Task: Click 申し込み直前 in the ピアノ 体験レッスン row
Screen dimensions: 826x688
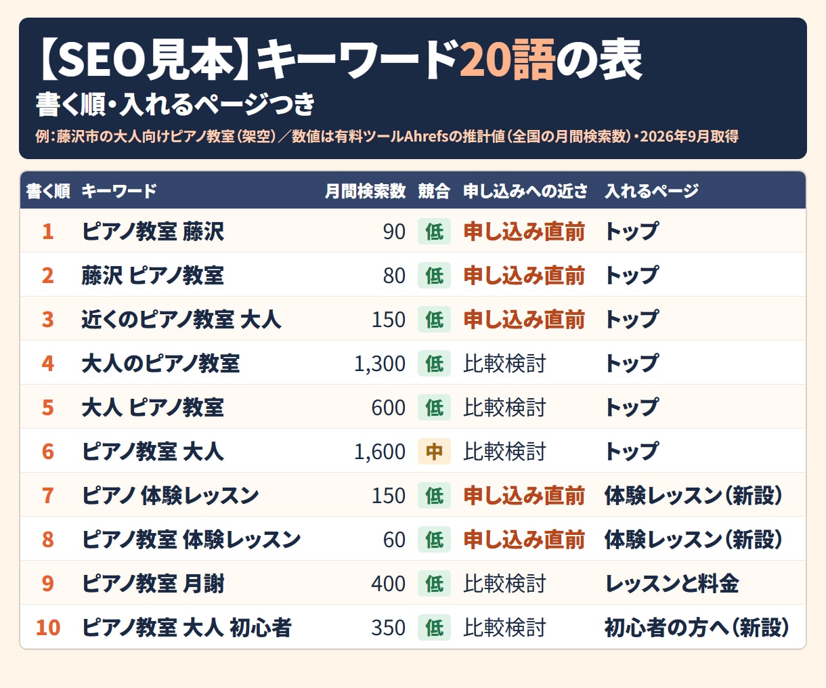Action: pos(524,496)
